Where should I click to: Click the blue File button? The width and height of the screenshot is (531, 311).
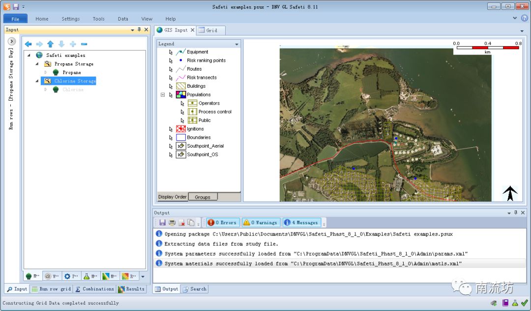(15, 19)
